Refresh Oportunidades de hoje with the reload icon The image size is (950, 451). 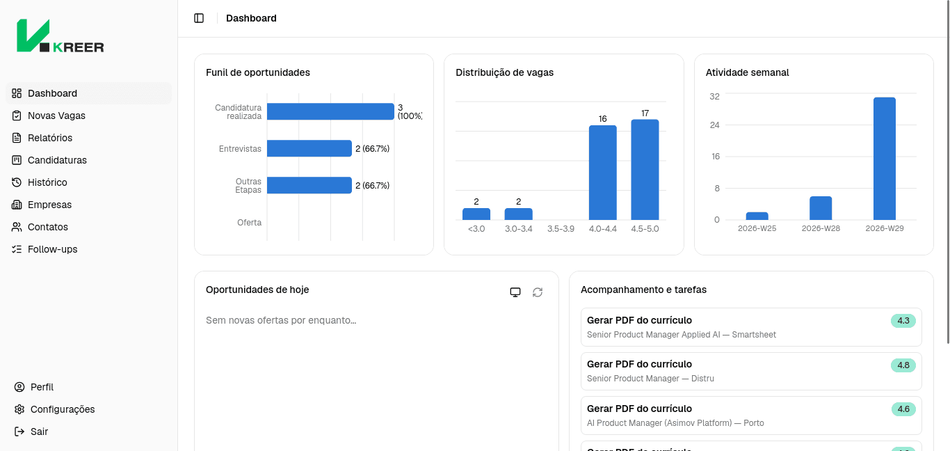[x=538, y=292]
